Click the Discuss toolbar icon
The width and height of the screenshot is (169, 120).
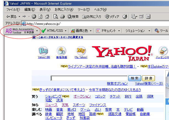click(x=141, y=16)
